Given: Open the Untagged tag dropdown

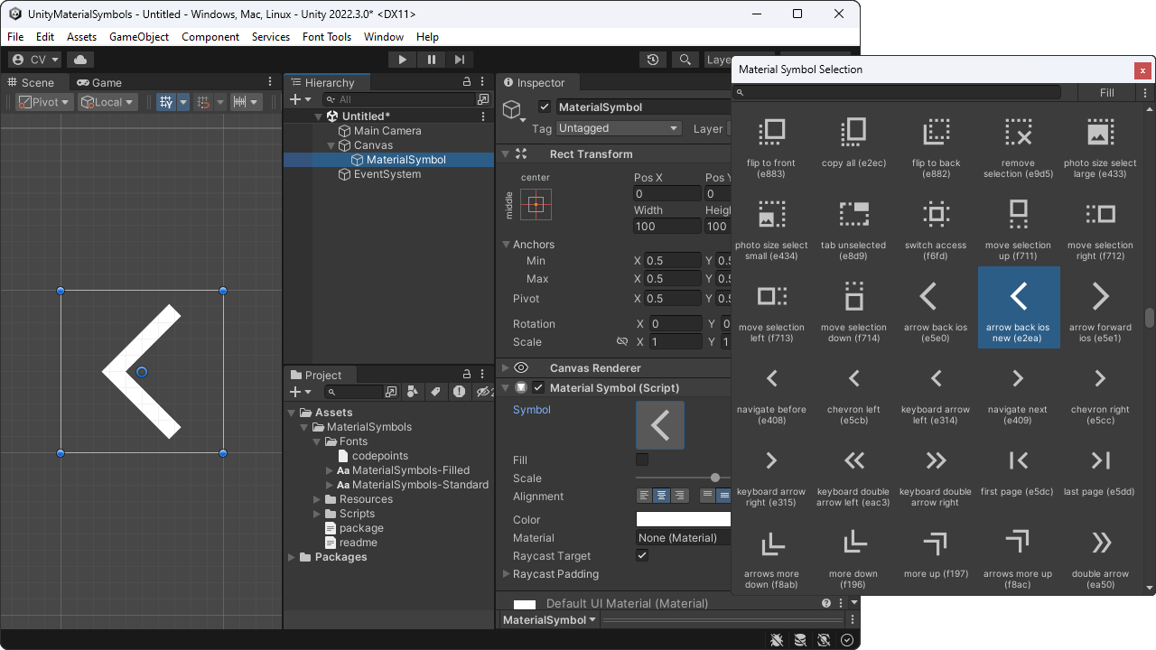Looking at the screenshot, I should click(619, 128).
